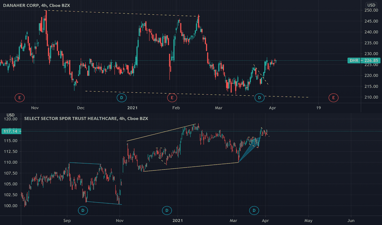Click the 235.00 price axis label
The width and height of the screenshot is (382, 225).
pyautogui.click(x=371, y=43)
